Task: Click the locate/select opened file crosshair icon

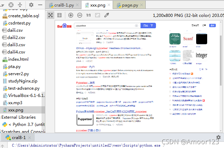Action: click(x=11, y=5)
